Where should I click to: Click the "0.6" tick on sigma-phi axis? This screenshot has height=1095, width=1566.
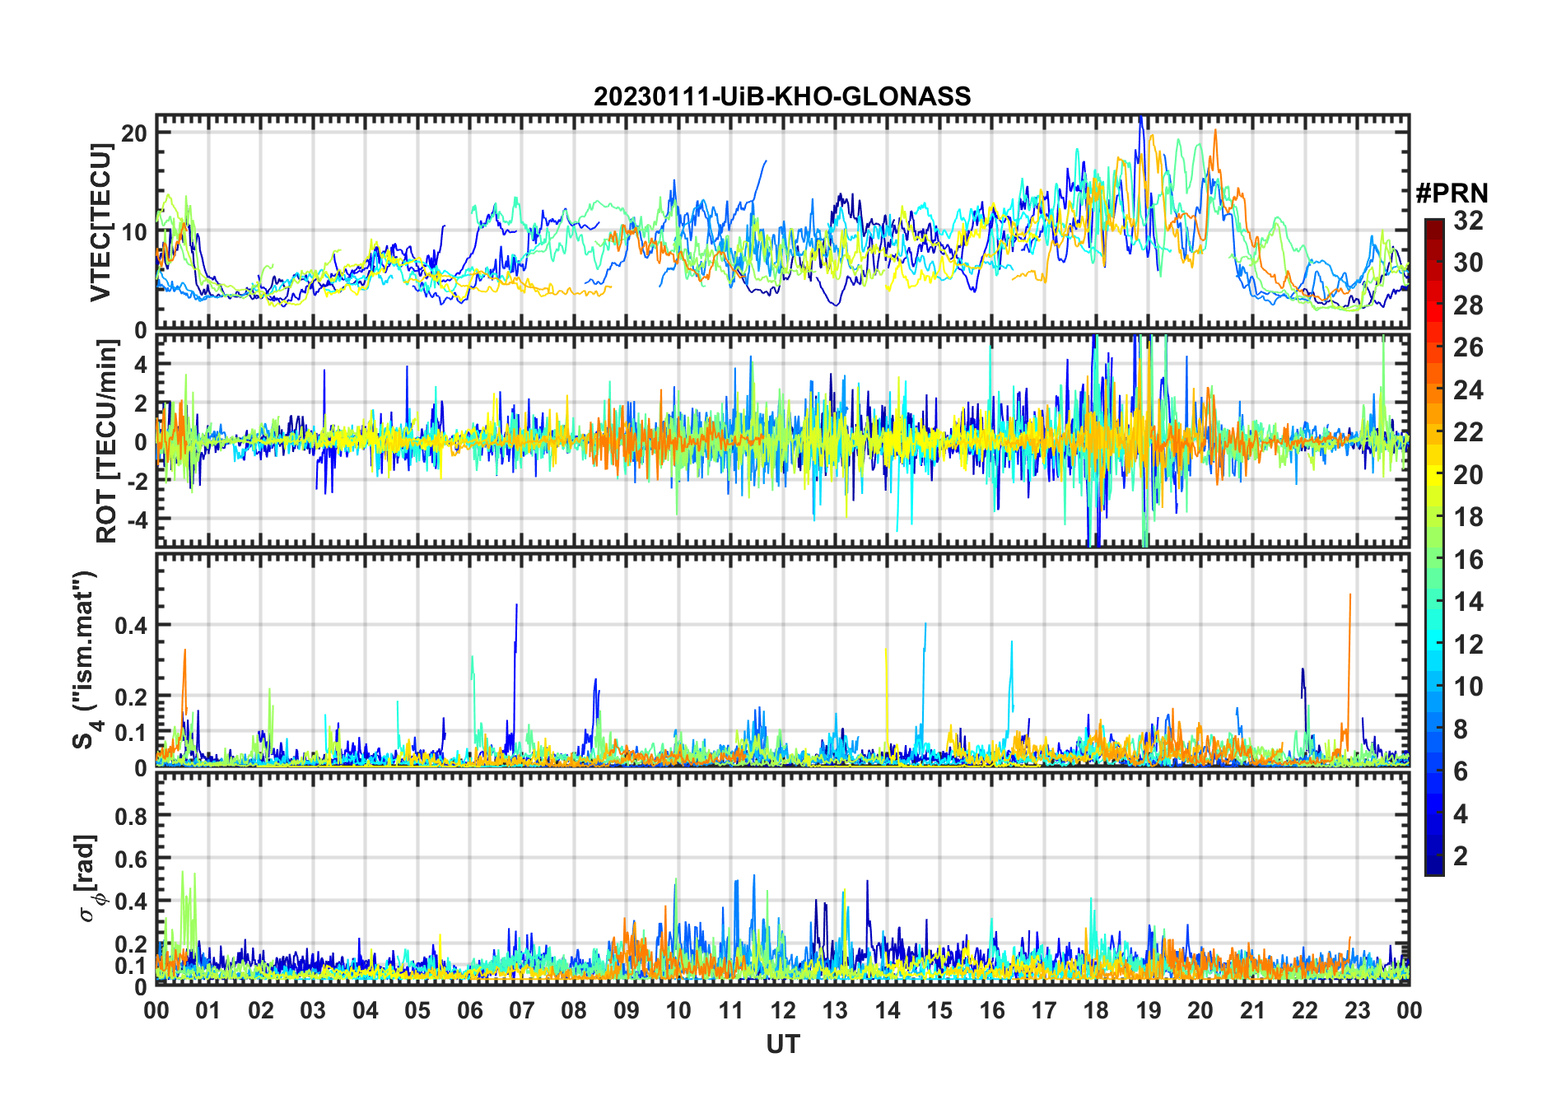point(132,859)
